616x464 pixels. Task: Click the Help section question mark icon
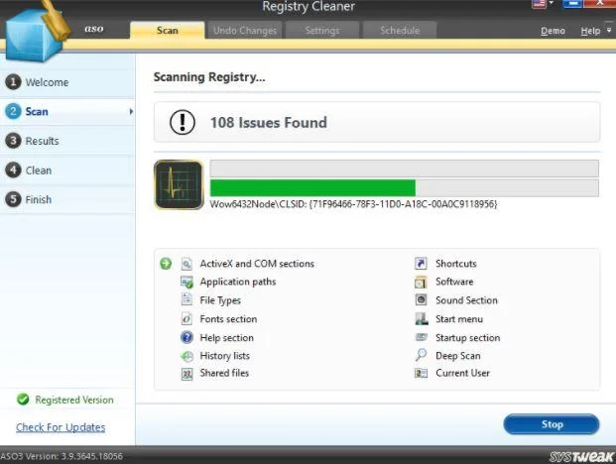click(x=186, y=337)
